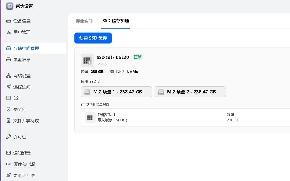
Task: Open 用户管理 in the sidebar
Action: pos(34,32)
